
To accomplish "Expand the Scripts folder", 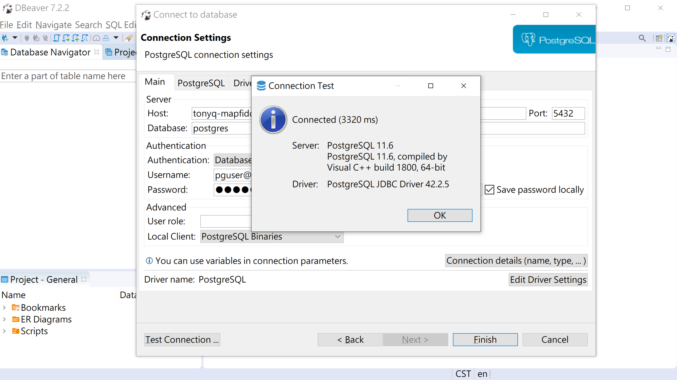I will pyautogui.click(x=5, y=331).
